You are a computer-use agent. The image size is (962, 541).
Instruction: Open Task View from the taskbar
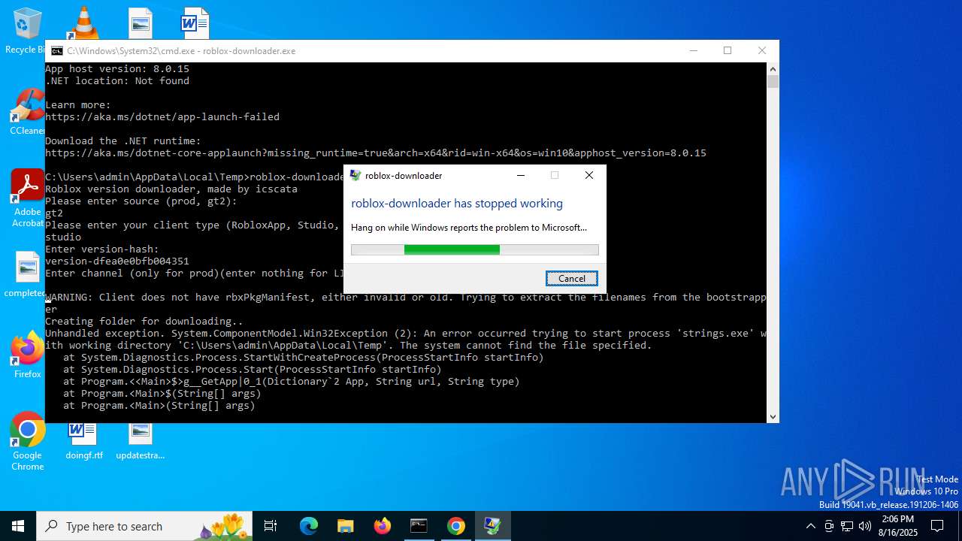(x=271, y=526)
